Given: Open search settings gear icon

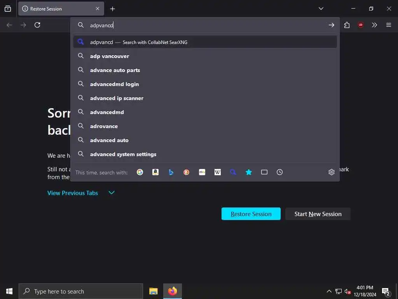Looking at the screenshot, I should (331, 172).
